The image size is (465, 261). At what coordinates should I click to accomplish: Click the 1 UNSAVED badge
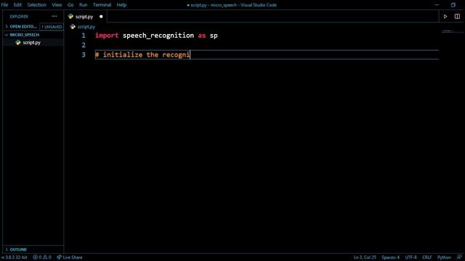point(52,27)
